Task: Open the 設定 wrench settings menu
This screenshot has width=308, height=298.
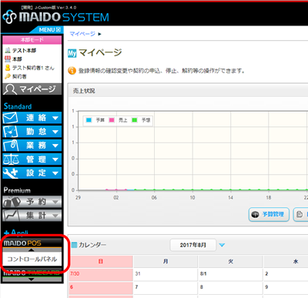Action: coord(32,173)
